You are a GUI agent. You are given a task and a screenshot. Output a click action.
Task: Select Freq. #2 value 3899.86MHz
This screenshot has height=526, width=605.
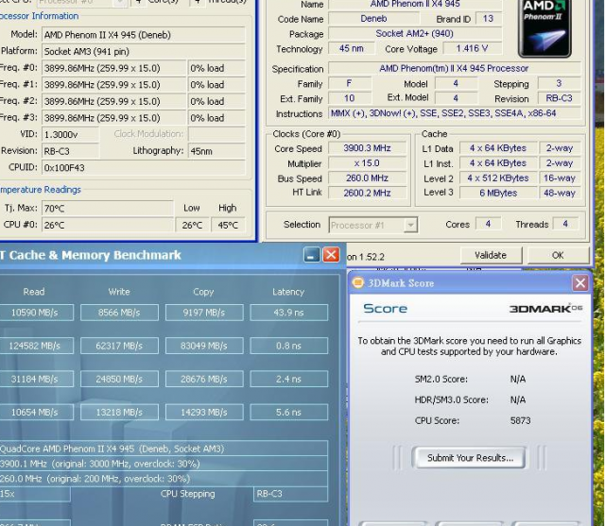pos(113,101)
